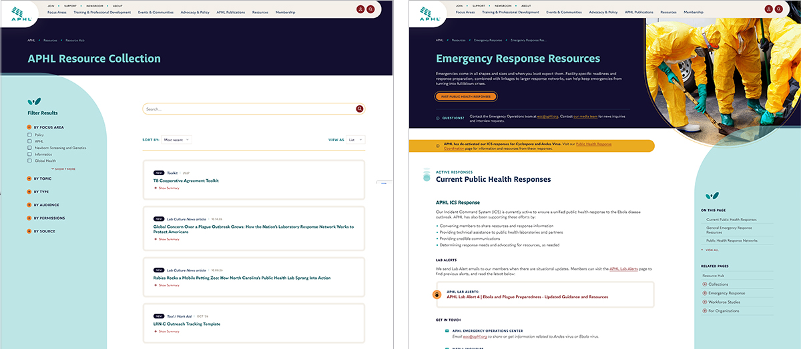Open header search icon on right page
This screenshot has height=349, width=801.
tap(779, 9)
